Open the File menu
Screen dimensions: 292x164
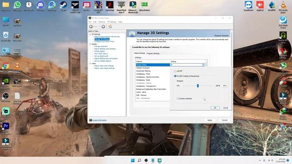pyautogui.click(x=90, y=22)
